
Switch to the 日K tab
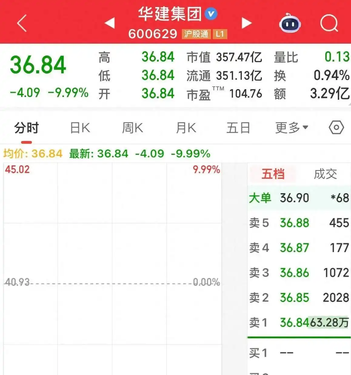(x=80, y=128)
